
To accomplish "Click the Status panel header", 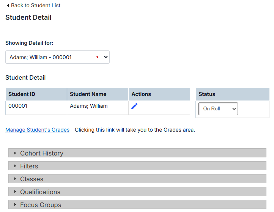I will pyautogui.click(x=207, y=94).
